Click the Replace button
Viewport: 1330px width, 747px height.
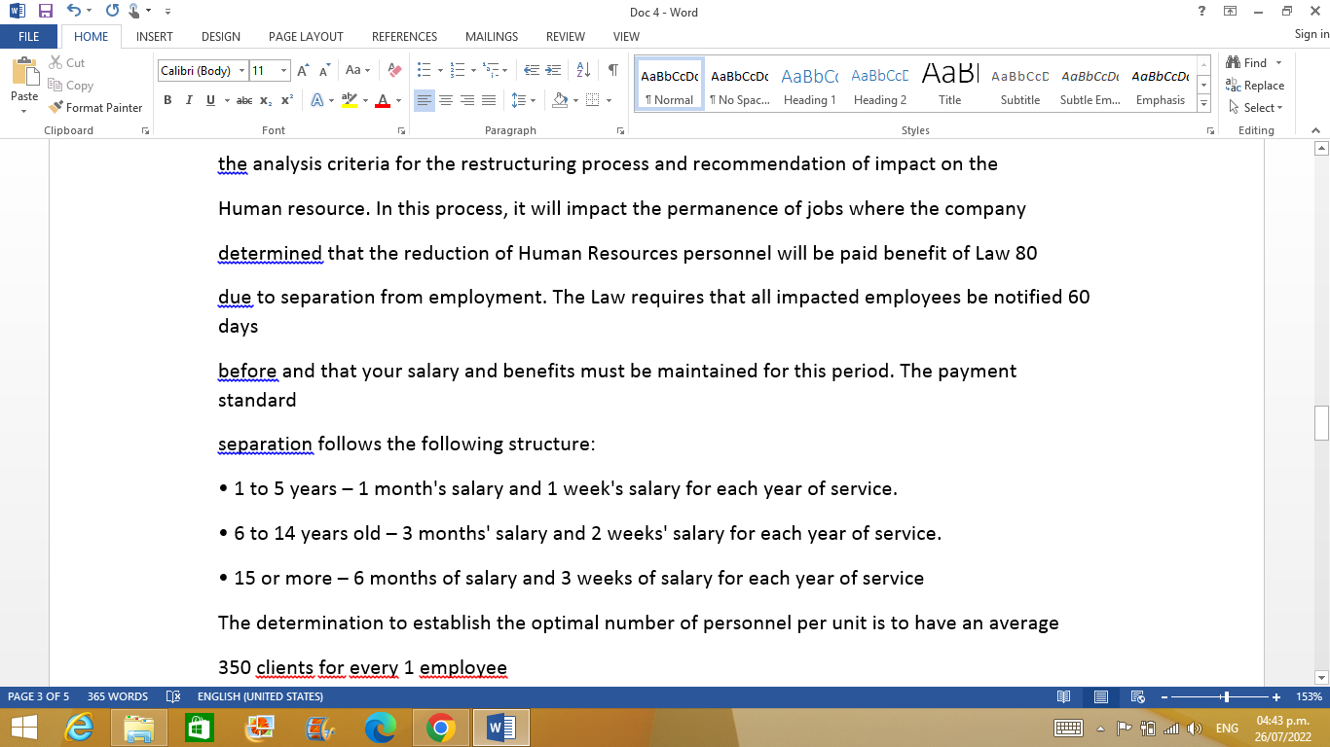point(1256,86)
